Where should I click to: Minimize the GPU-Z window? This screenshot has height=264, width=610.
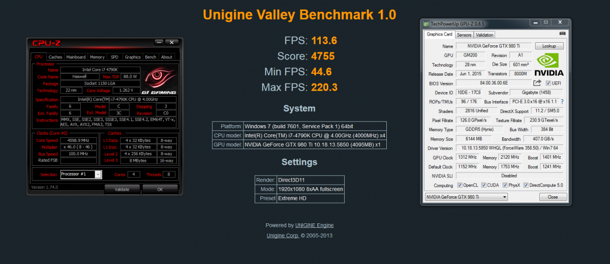point(535,23)
